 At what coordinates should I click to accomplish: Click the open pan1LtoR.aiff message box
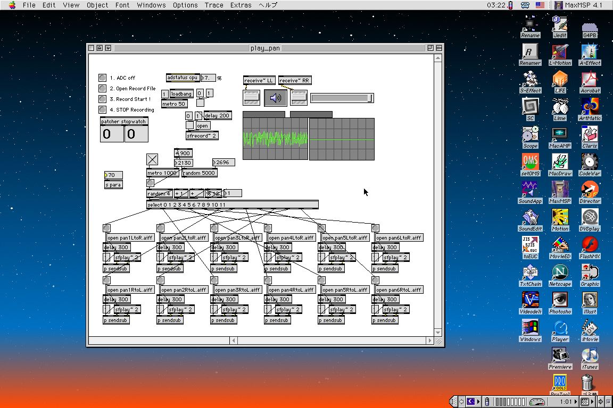pos(130,238)
